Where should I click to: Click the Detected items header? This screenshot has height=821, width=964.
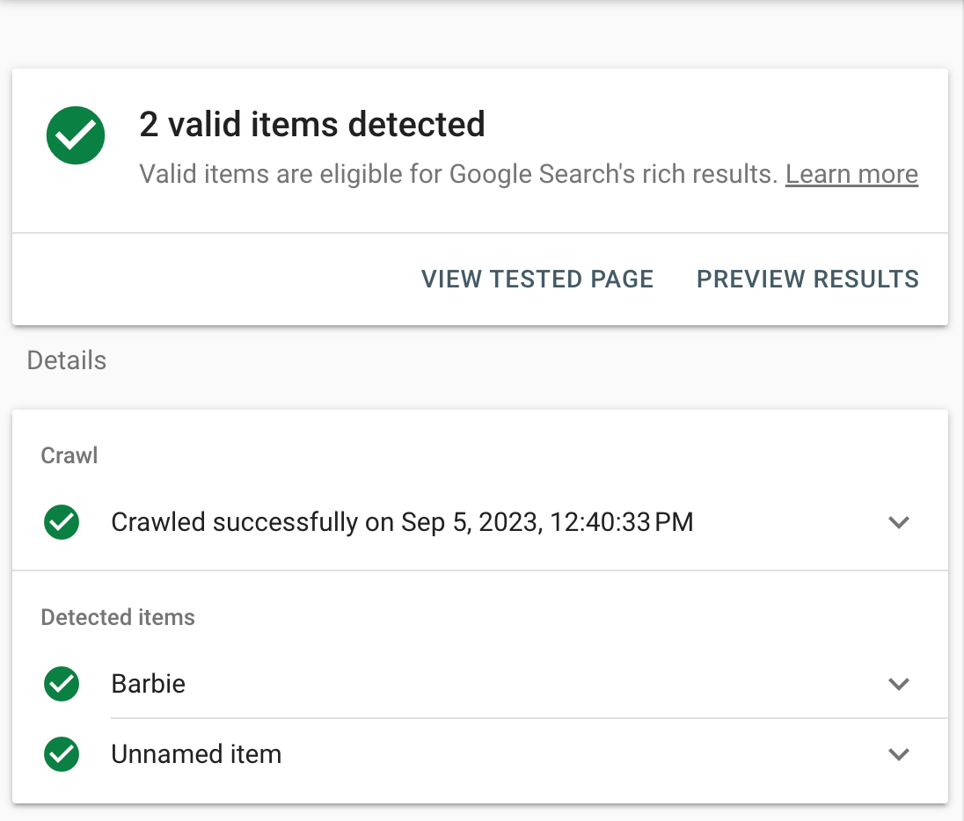[117, 617]
